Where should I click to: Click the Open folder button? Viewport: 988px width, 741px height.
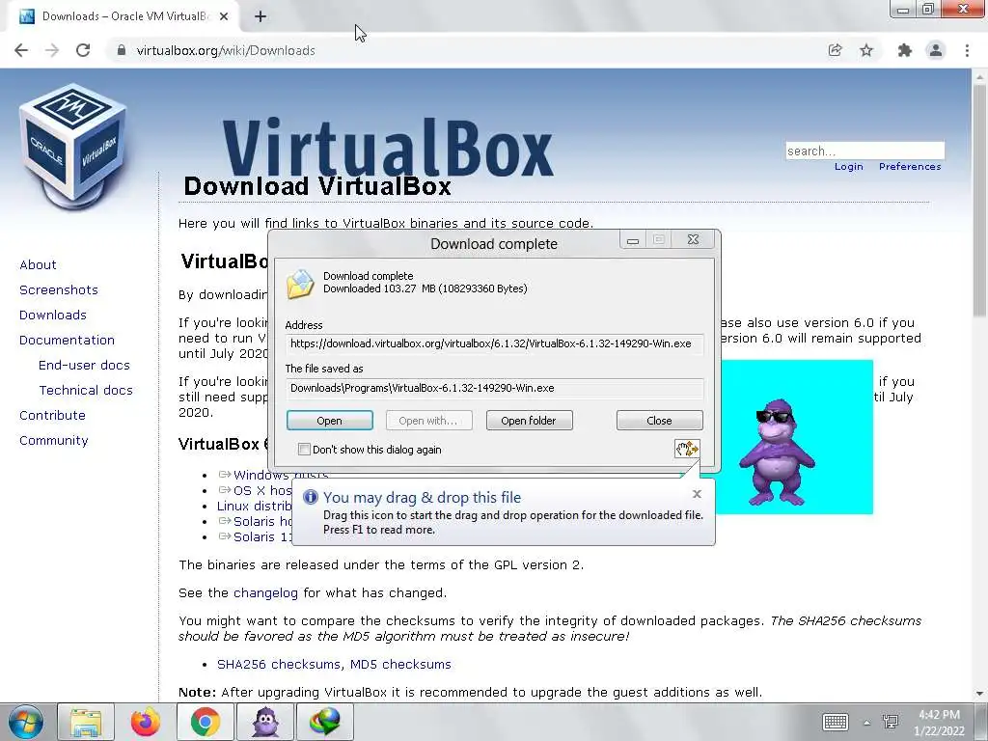pyautogui.click(x=529, y=421)
